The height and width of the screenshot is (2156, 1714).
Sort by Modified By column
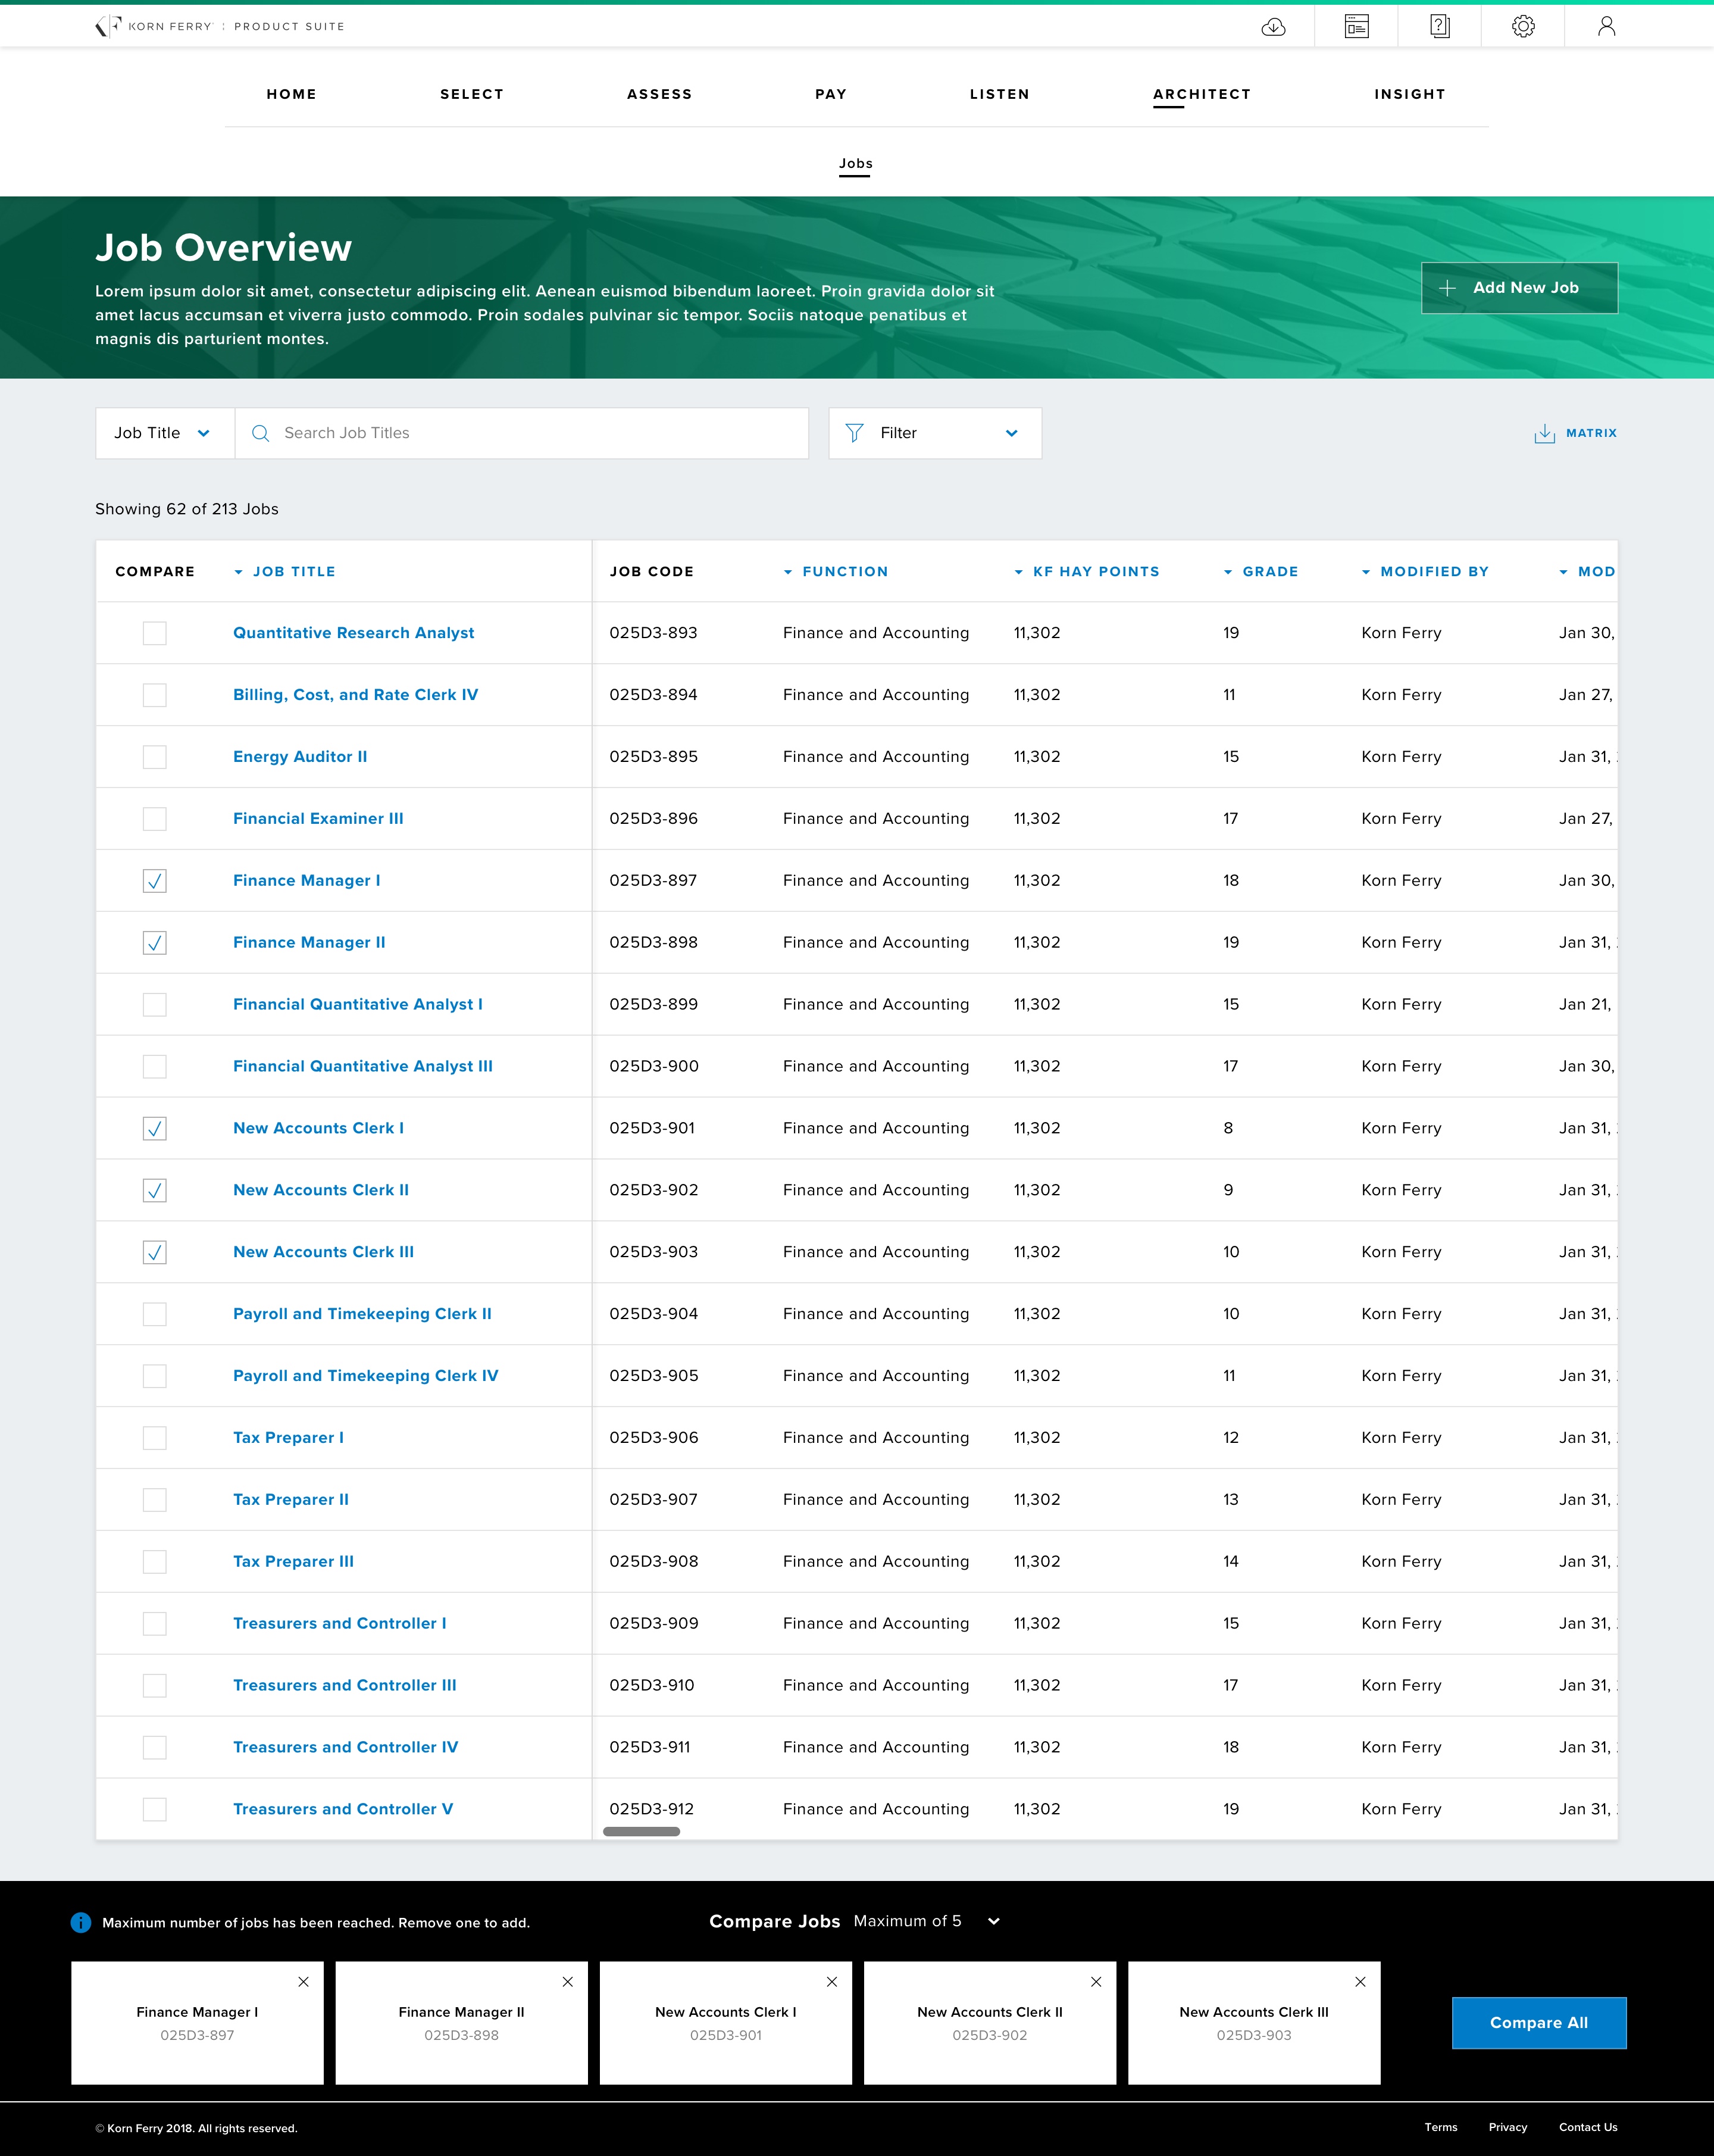point(1425,571)
